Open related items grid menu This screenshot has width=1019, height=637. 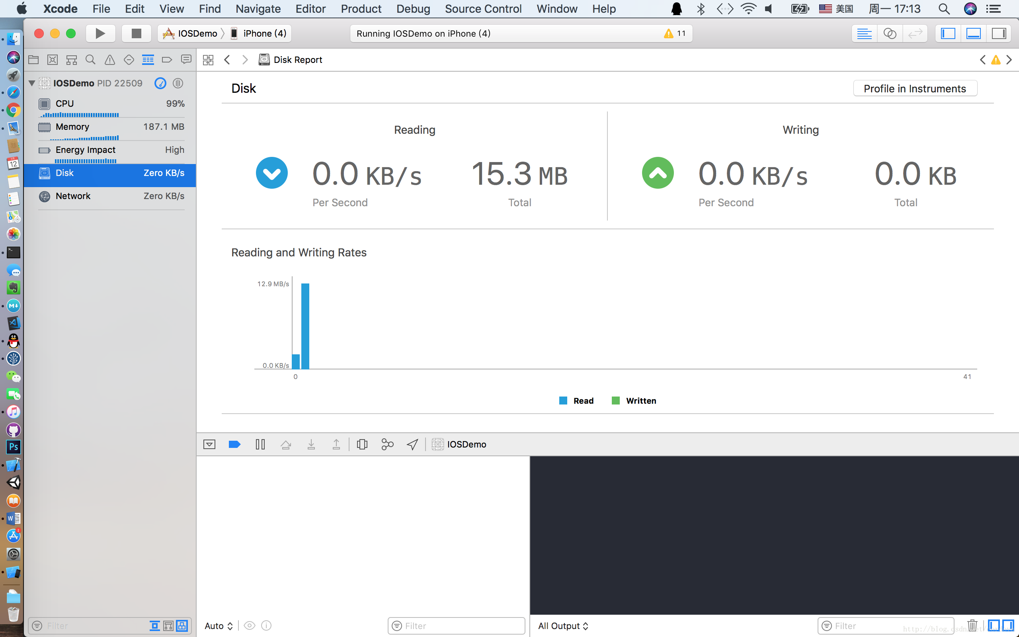pyautogui.click(x=208, y=60)
